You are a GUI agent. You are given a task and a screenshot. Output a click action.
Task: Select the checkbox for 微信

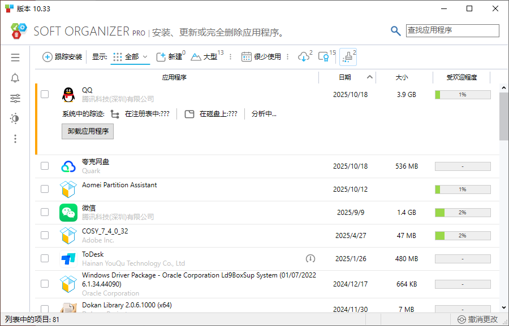tap(45, 213)
